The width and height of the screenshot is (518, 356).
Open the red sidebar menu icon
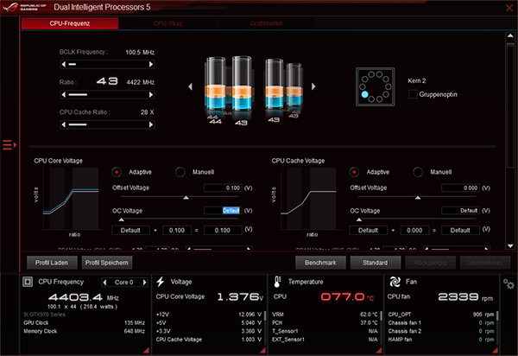(x=9, y=145)
